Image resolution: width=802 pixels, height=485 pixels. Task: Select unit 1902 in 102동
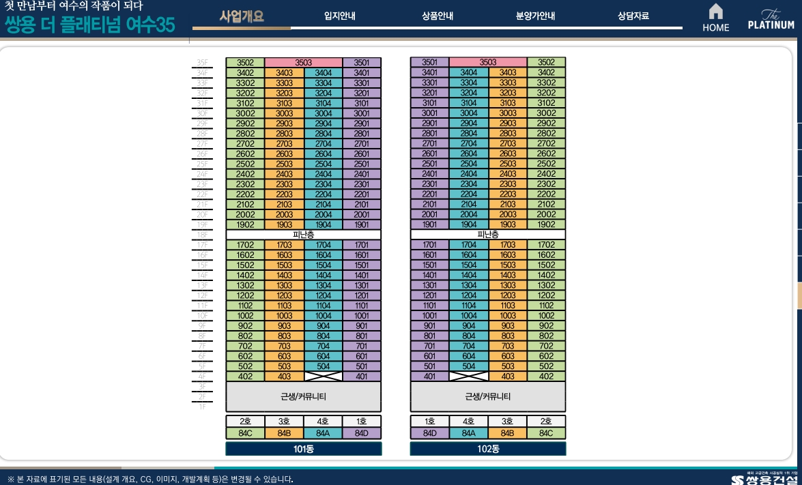tap(546, 224)
